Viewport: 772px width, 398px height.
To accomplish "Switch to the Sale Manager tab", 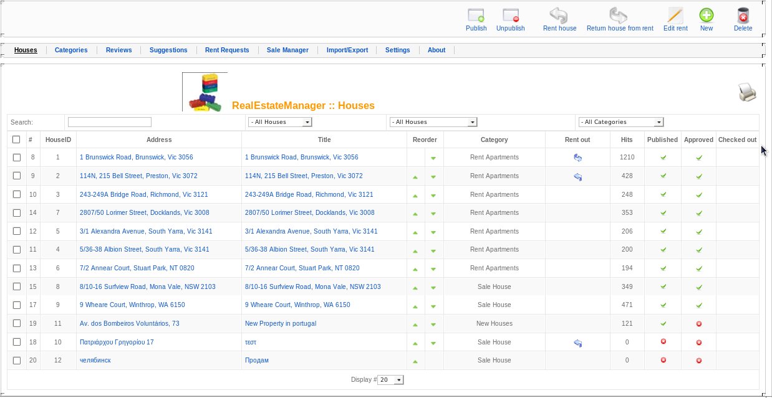I will (x=287, y=50).
